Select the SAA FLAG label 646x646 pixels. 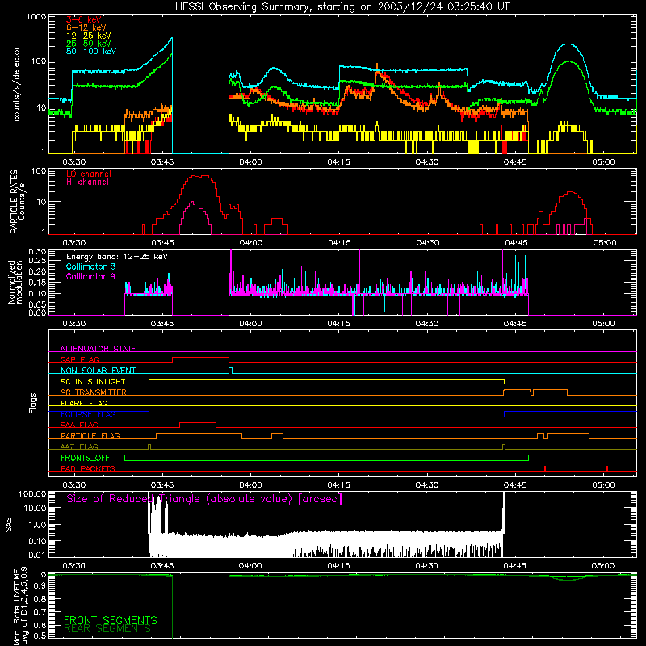pos(79,425)
